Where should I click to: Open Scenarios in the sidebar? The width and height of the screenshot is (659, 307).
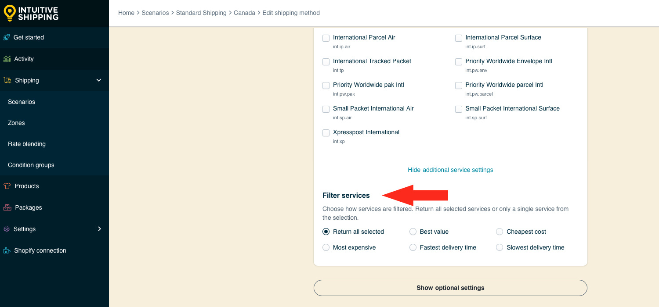tap(22, 102)
